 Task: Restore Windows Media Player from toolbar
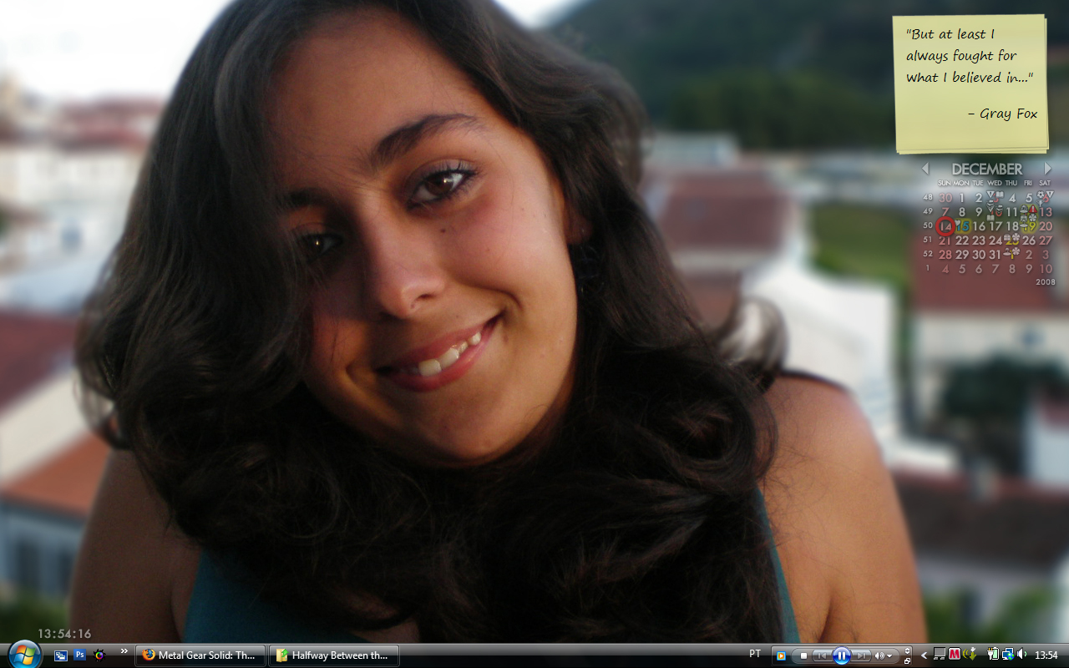click(x=907, y=660)
